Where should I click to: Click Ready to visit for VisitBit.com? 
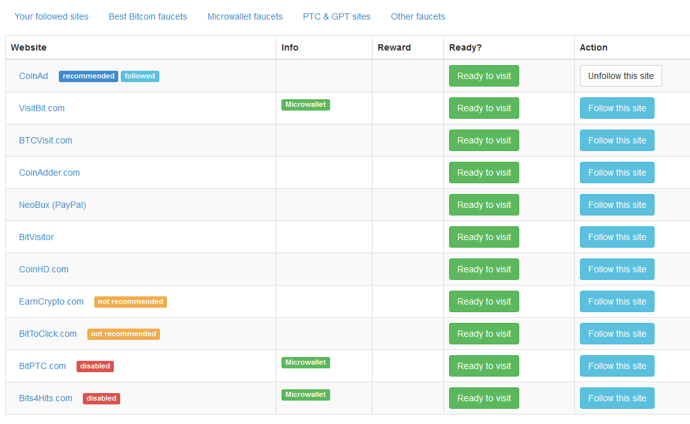(484, 108)
